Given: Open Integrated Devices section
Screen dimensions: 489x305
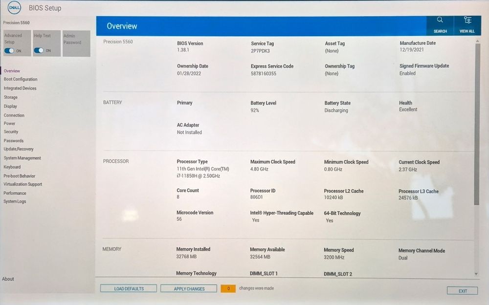Looking at the screenshot, I should pos(20,88).
